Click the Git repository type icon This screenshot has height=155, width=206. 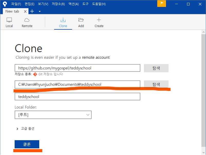pos(35,74)
